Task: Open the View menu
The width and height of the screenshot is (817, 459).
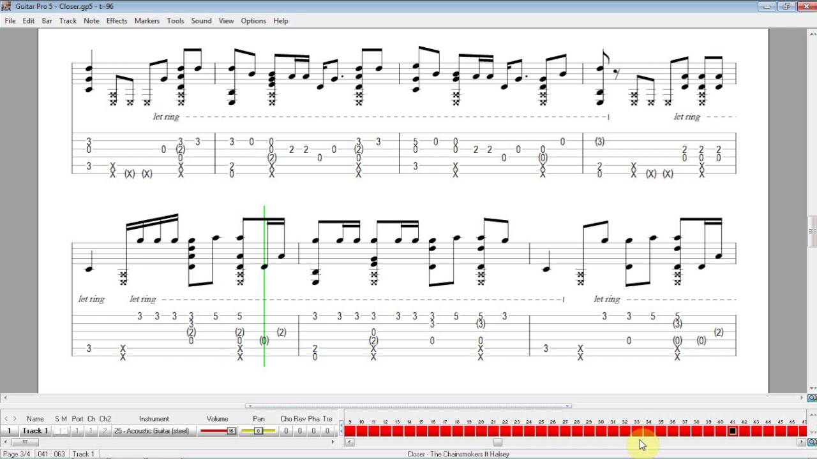Action: [226, 20]
